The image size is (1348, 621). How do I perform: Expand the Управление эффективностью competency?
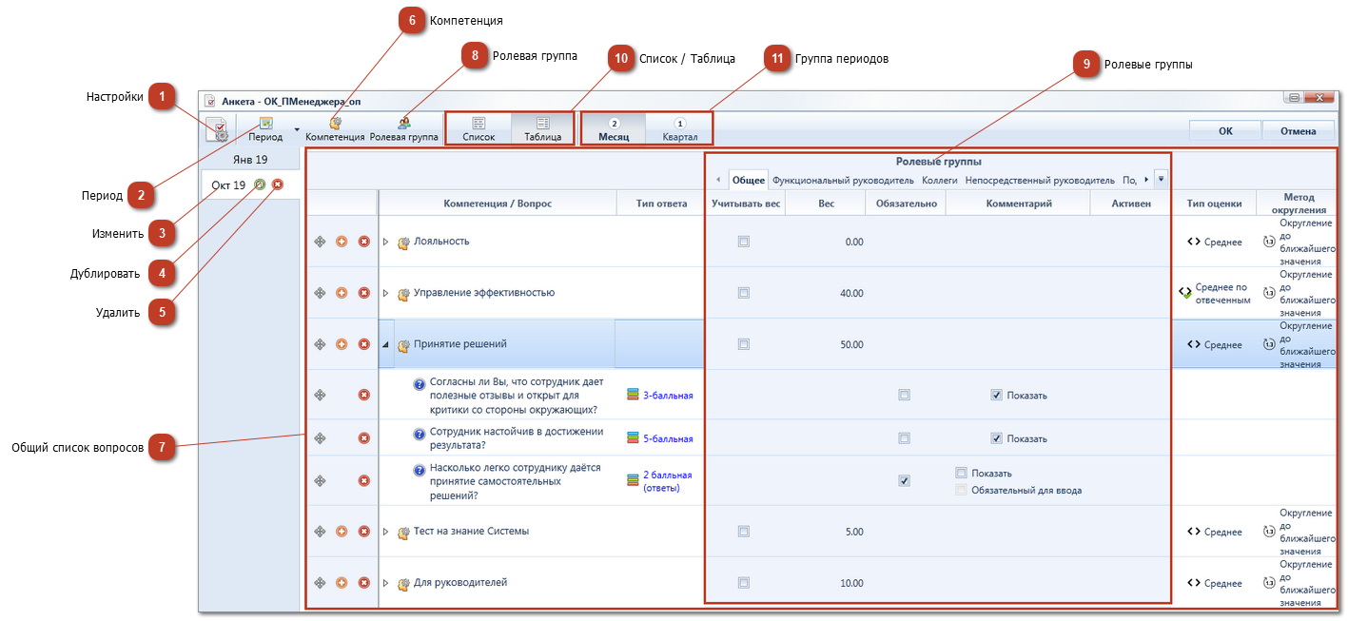coord(386,293)
